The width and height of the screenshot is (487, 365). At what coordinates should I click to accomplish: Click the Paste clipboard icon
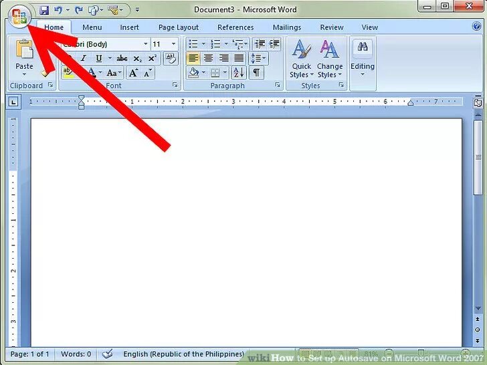point(24,49)
